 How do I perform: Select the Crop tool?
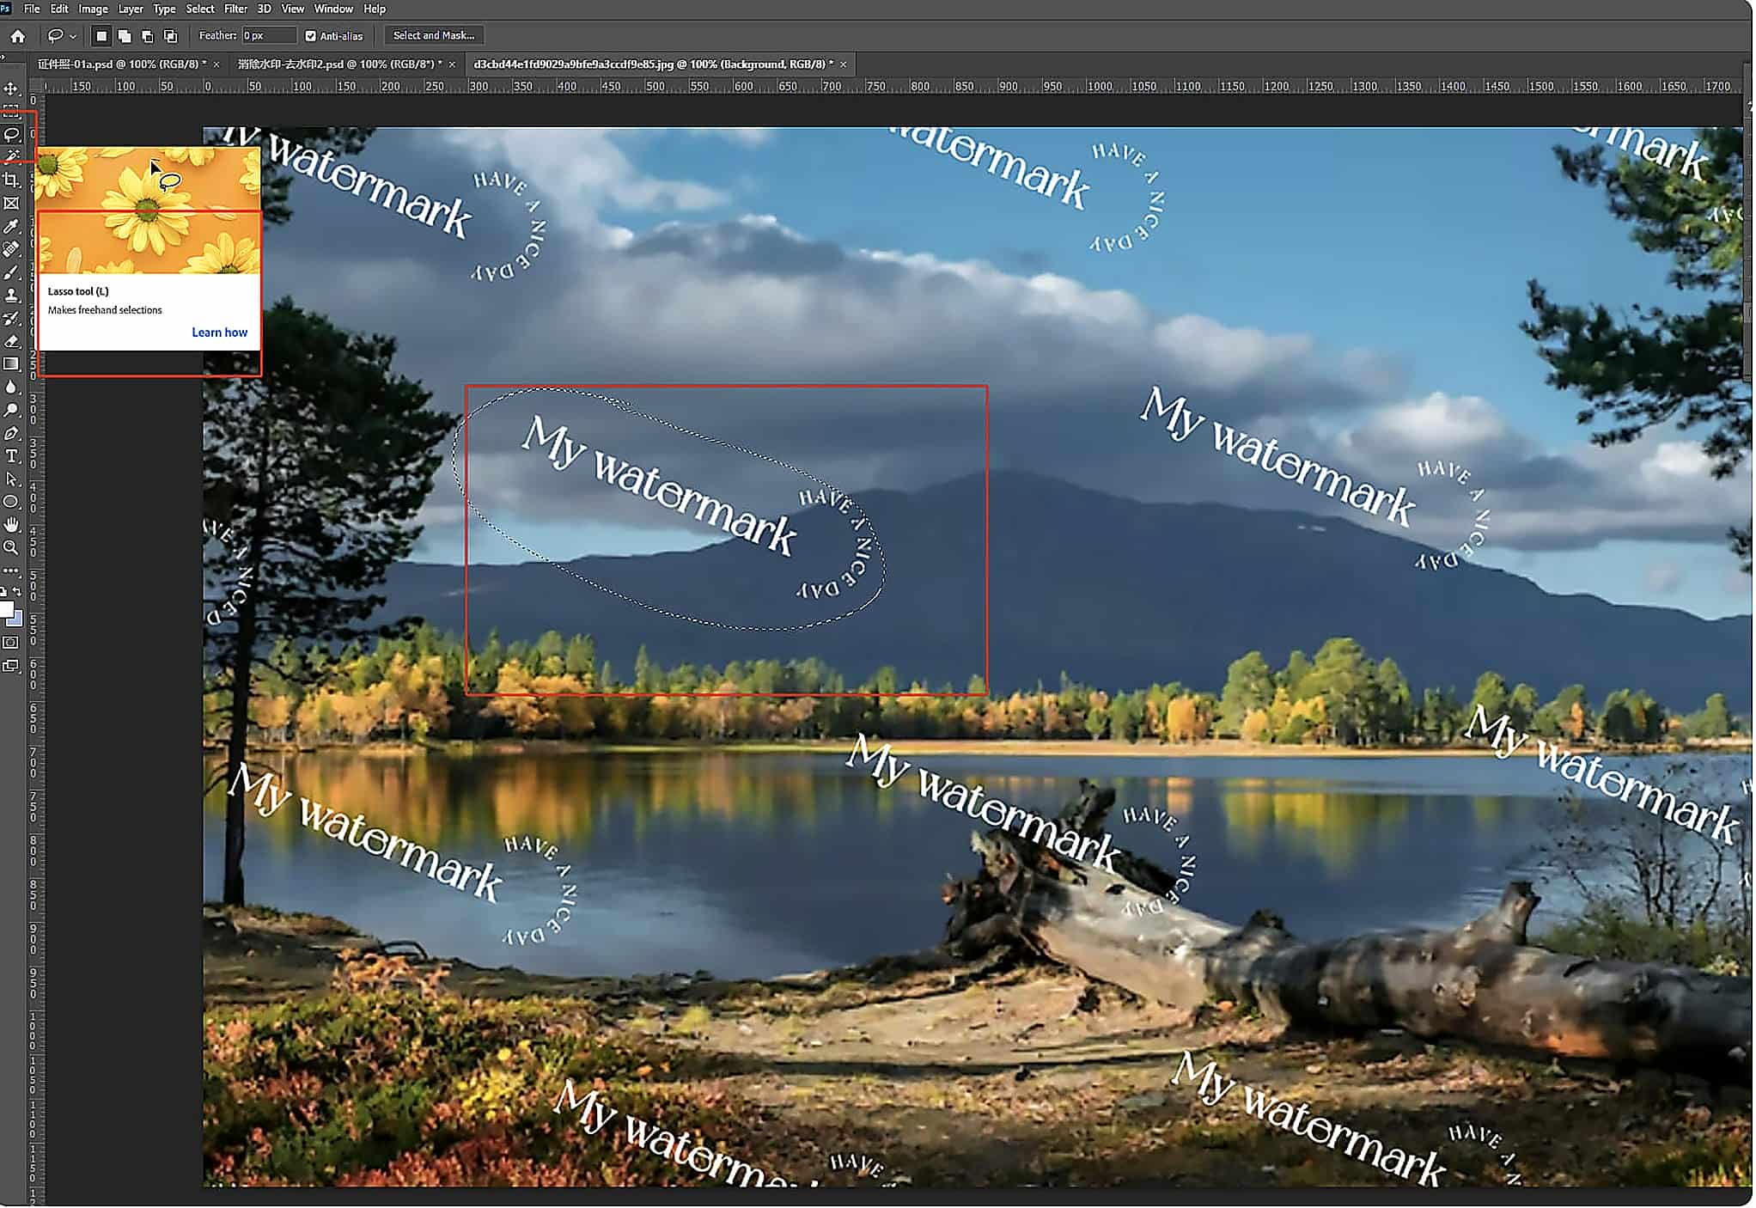[x=11, y=180]
